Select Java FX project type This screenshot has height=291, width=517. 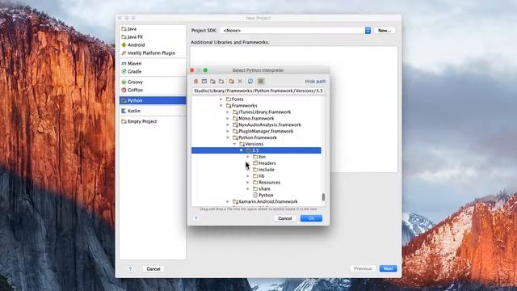pyautogui.click(x=153, y=37)
